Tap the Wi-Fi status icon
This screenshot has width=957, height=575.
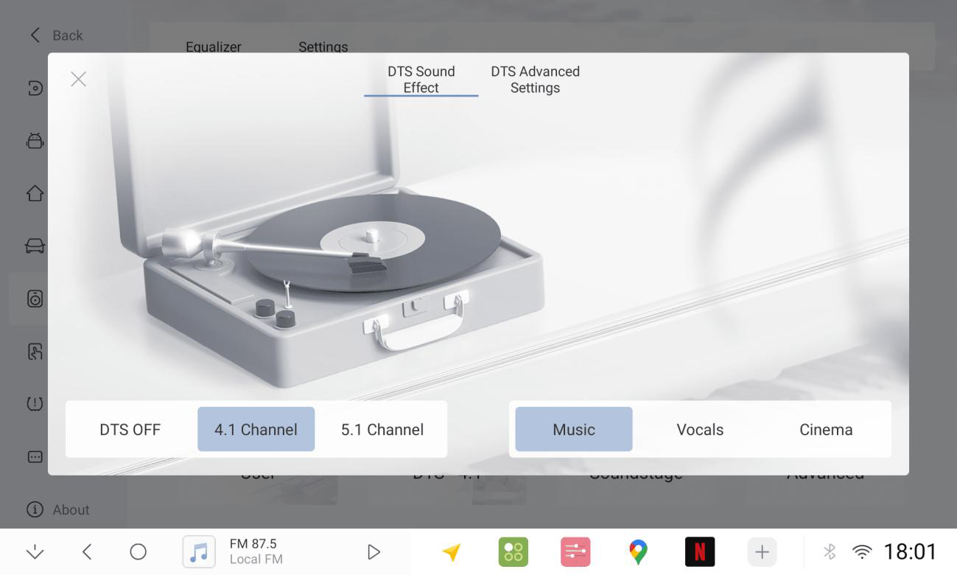861,551
